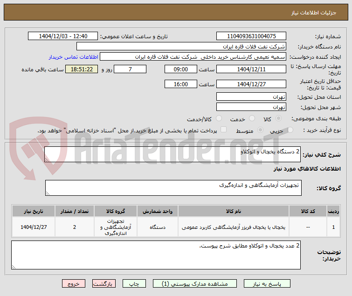Click the توضیحات خریدار notes box
The image size is (352, 296).
[x=156, y=255]
